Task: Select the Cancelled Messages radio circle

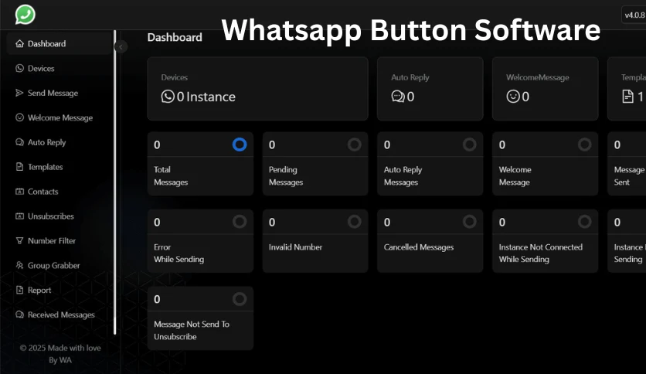Action: point(469,222)
